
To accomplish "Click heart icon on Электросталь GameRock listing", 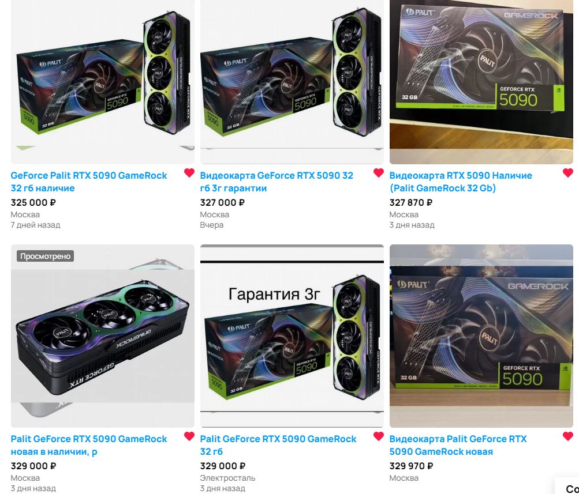I will coord(379,436).
